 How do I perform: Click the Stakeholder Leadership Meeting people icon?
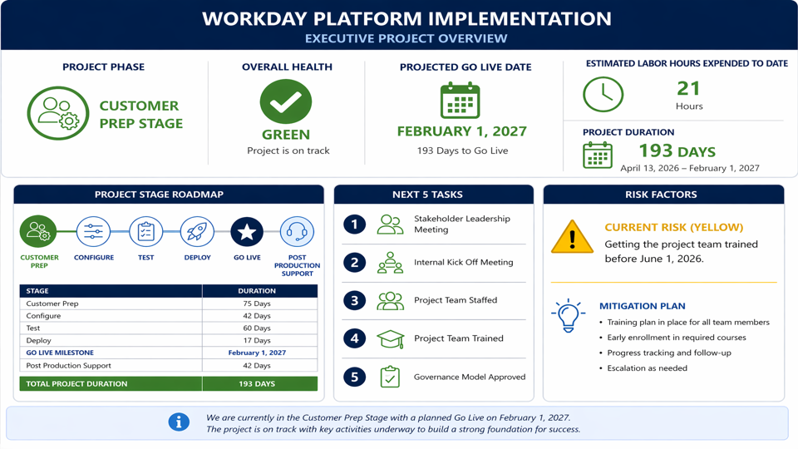390,224
